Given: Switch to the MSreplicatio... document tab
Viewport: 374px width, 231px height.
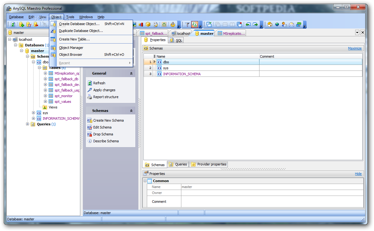Looking at the screenshot, I should [231, 33].
